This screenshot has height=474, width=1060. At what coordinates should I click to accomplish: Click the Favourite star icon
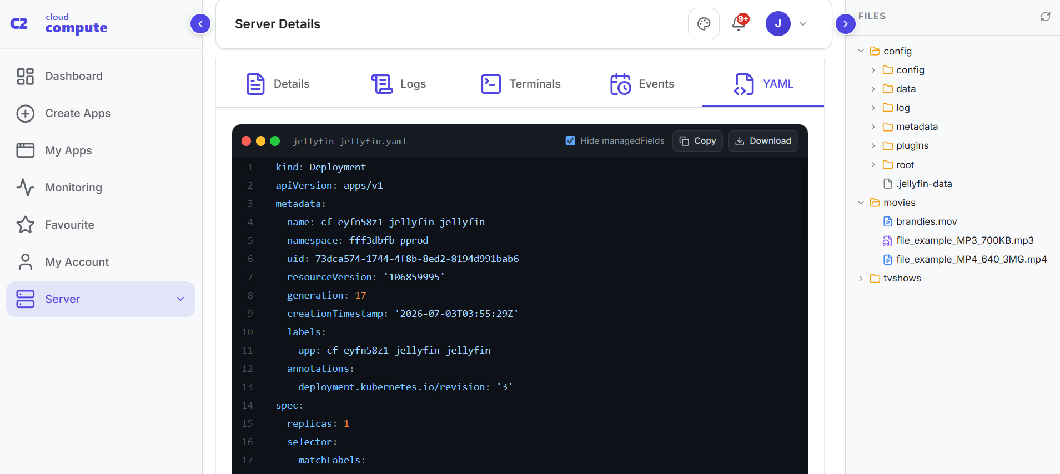coord(26,225)
